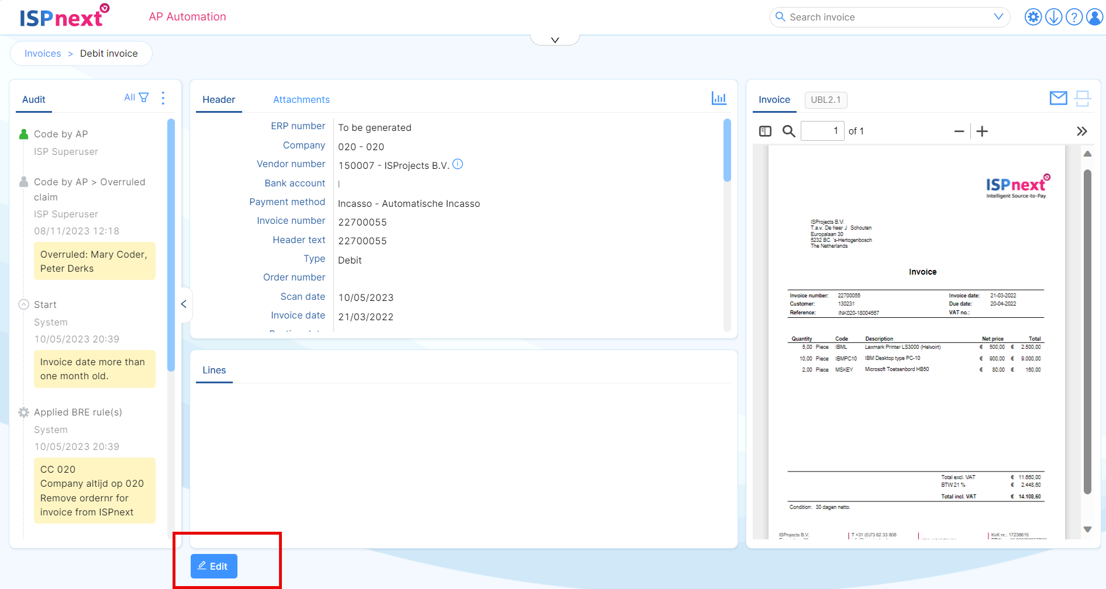Click the ERP number value To be generated
The width and height of the screenshot is (1106, 589).
[374, 127]
